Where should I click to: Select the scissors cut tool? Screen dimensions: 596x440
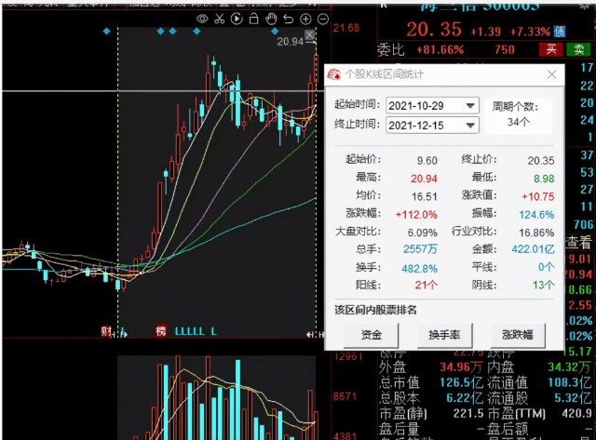(x=220, y=19)
